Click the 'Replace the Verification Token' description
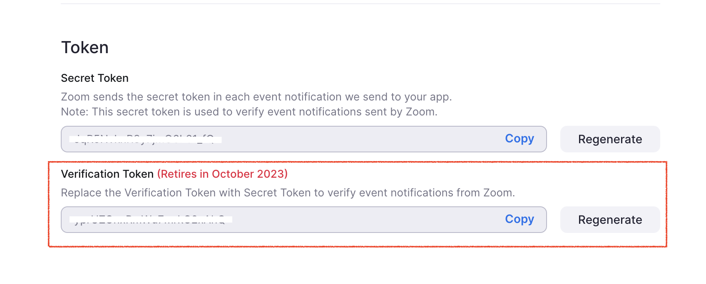 click(x=288, y=193)
